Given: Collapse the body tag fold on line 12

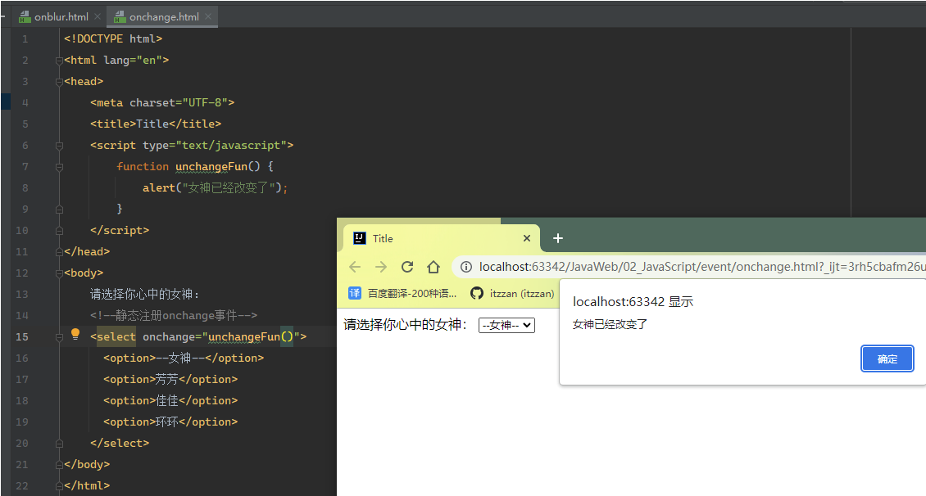Looking at the screenshot, I should (59, 273).
